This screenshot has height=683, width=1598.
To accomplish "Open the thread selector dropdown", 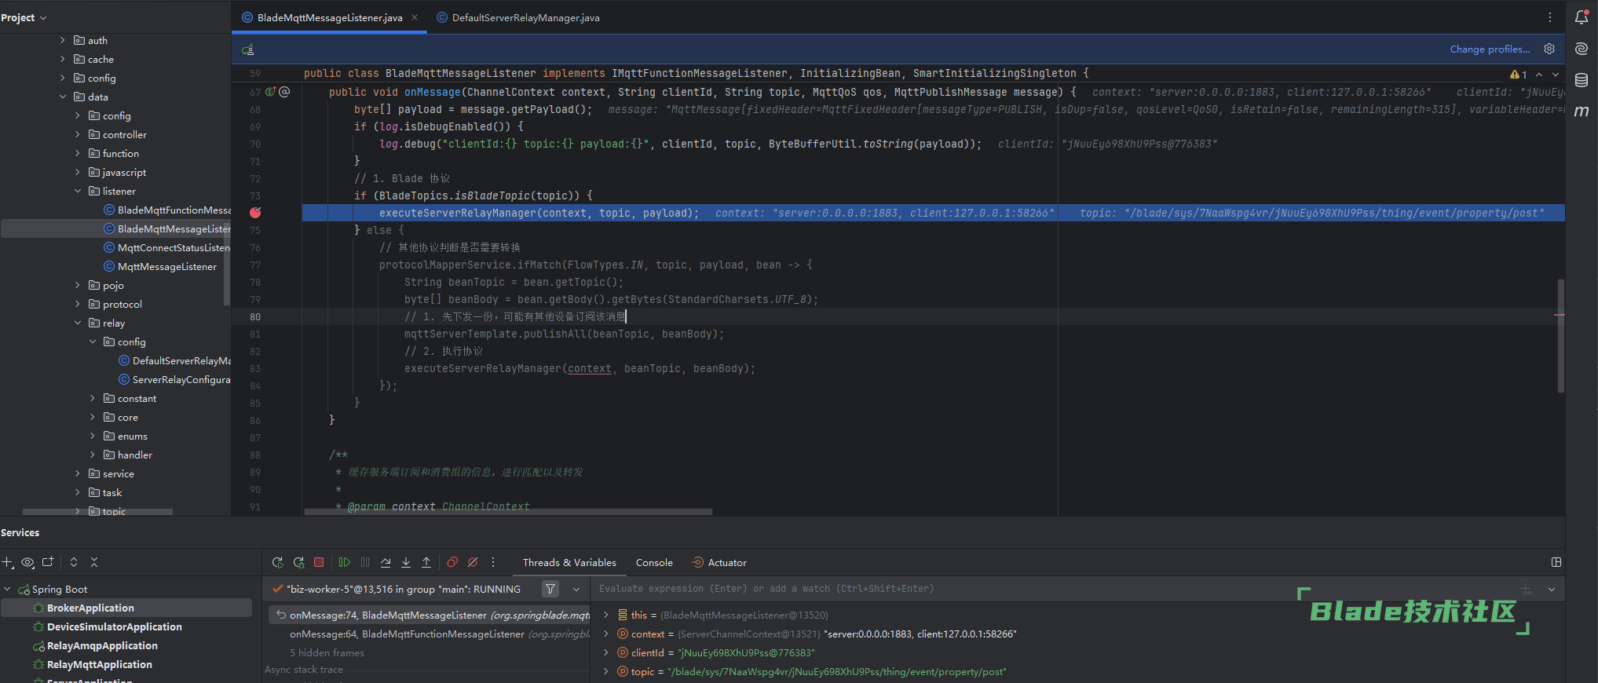I will point(576,589).
